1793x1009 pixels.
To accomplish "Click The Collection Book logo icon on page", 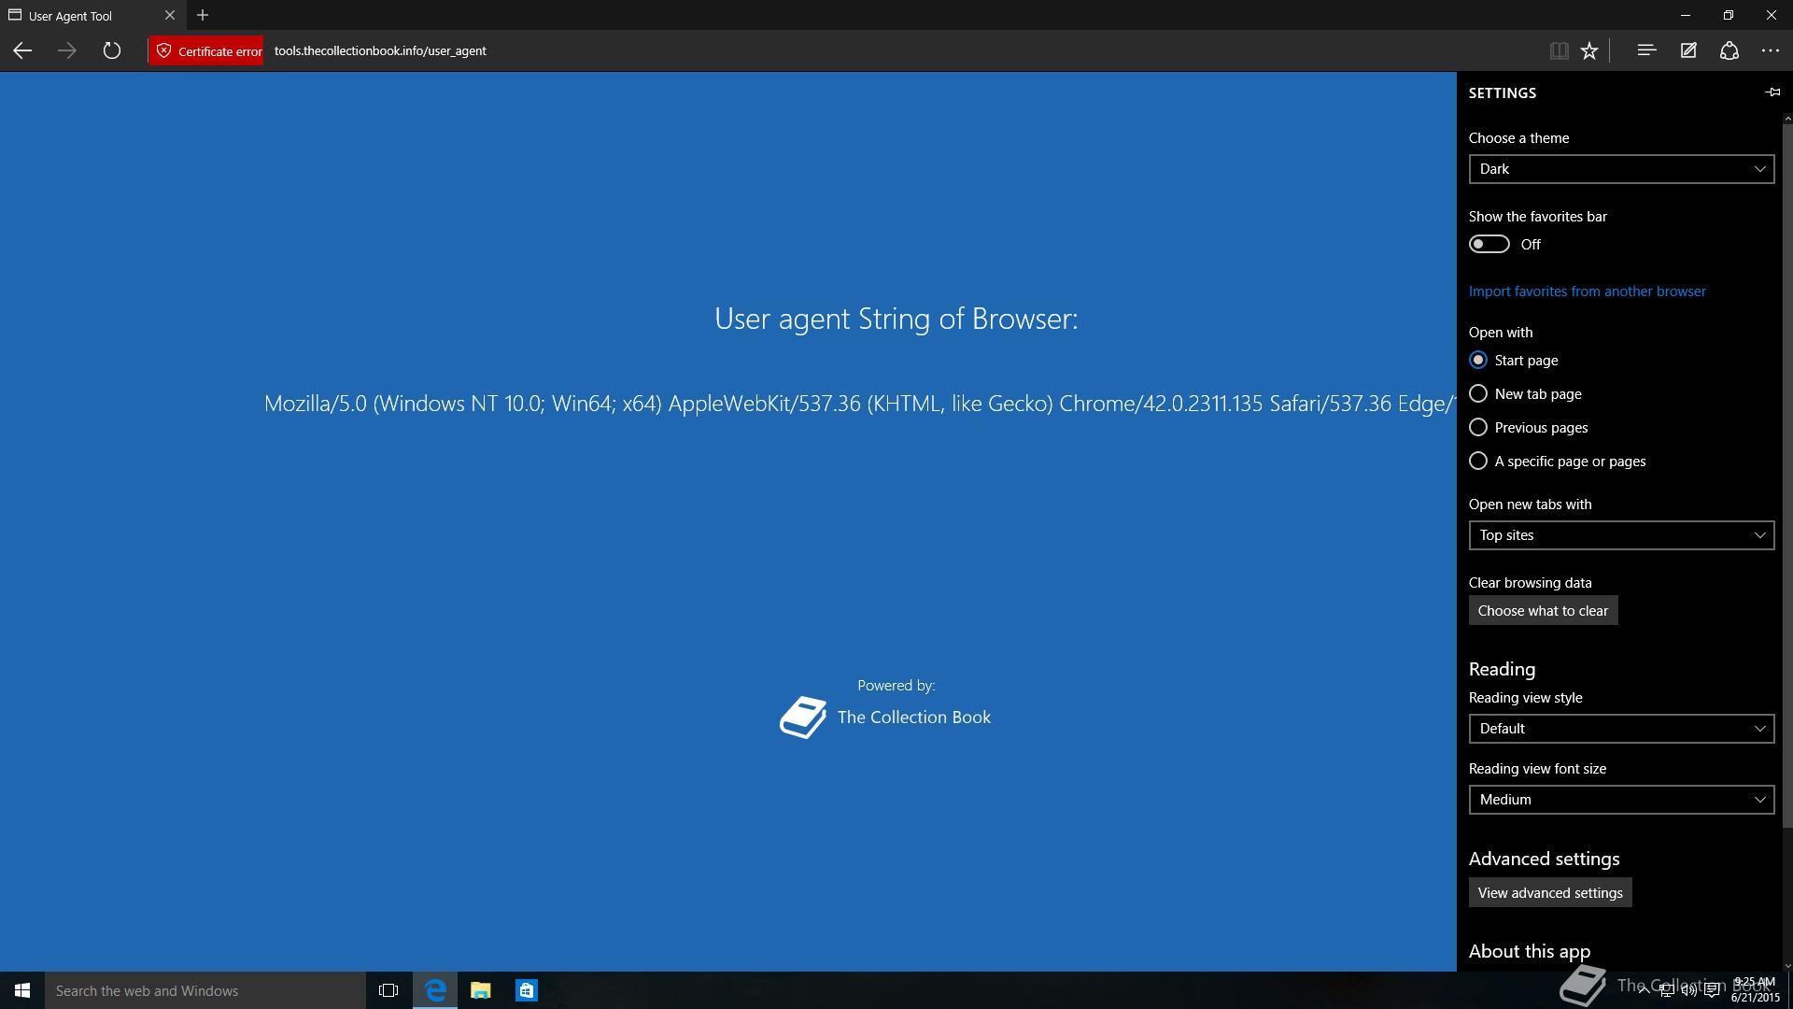I will pyautogui.click(x=803, y=718).
